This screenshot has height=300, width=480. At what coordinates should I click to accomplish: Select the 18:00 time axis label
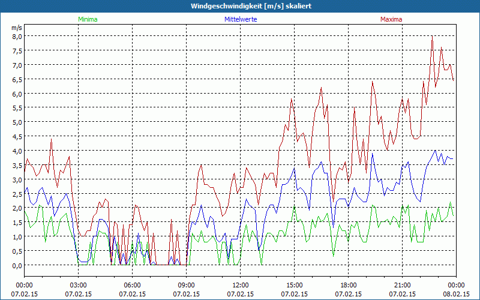pos(349,285)
